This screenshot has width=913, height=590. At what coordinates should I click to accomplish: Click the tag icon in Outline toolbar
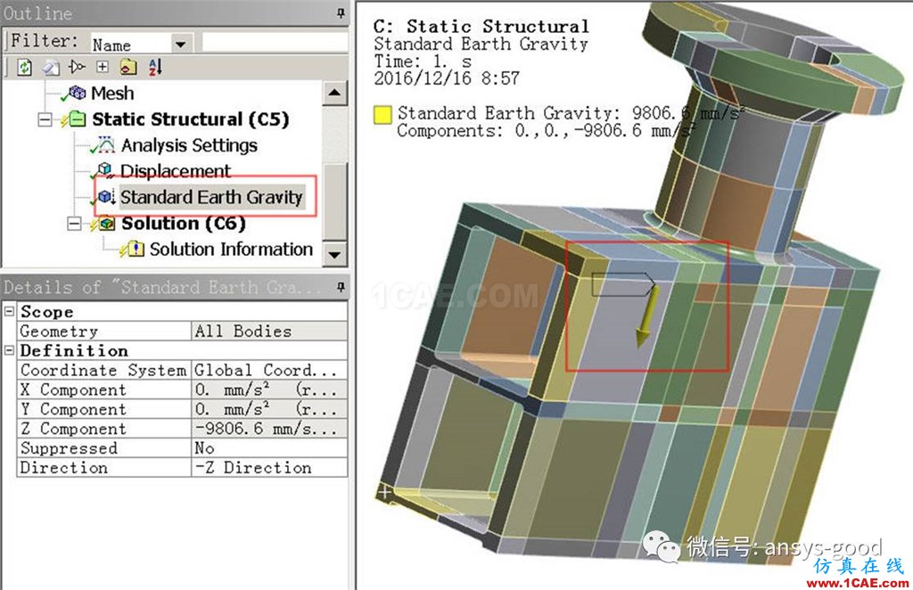pos(51,68)
